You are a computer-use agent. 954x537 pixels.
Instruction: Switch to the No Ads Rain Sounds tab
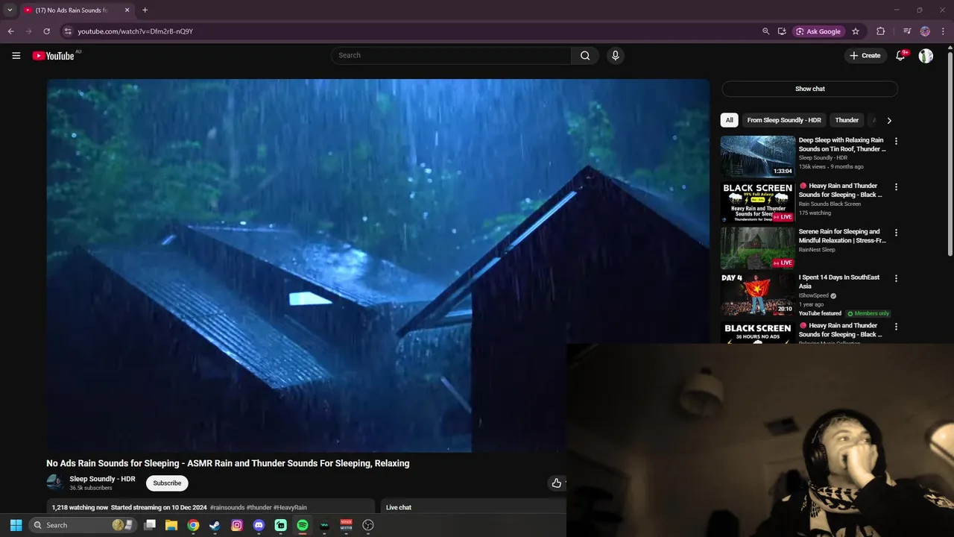coord(72,10)
